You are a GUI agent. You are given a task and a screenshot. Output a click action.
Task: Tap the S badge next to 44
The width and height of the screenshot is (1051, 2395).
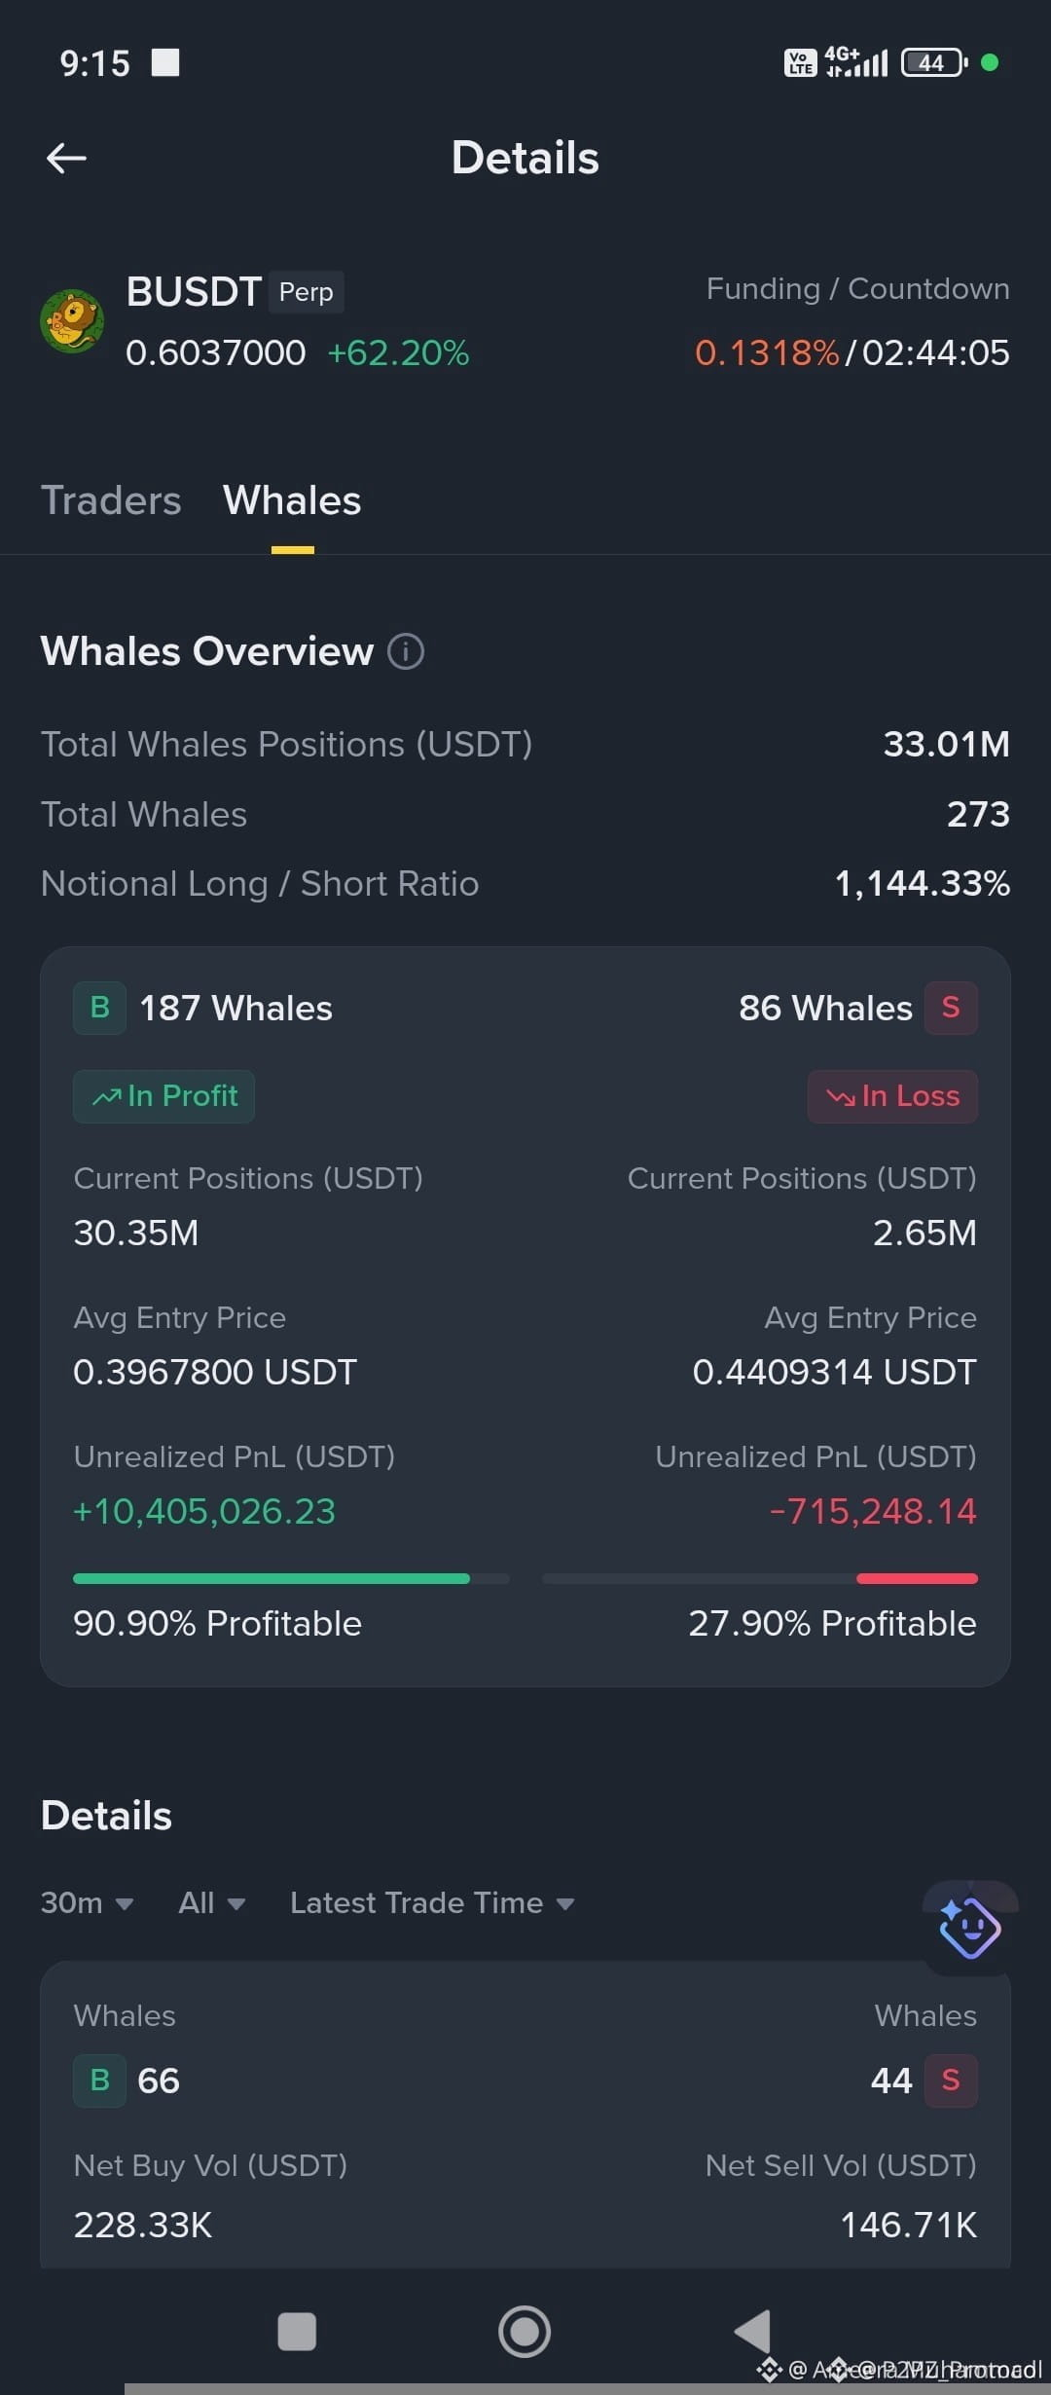click(x=951, y=2081)
